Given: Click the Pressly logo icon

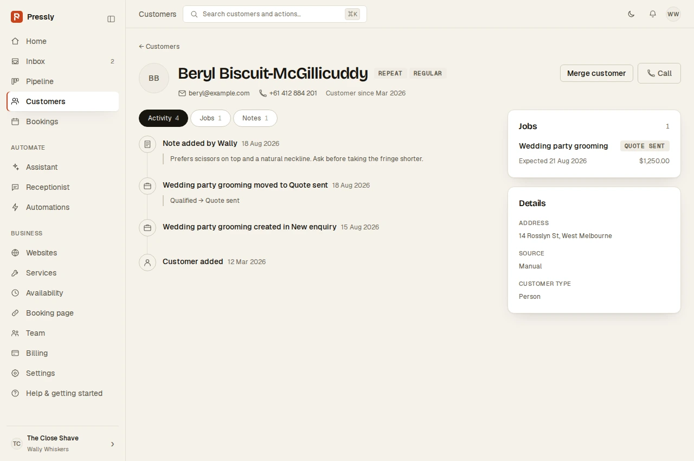Looking at the screenshot, I should pyautogui.click(x=17, y=17).
